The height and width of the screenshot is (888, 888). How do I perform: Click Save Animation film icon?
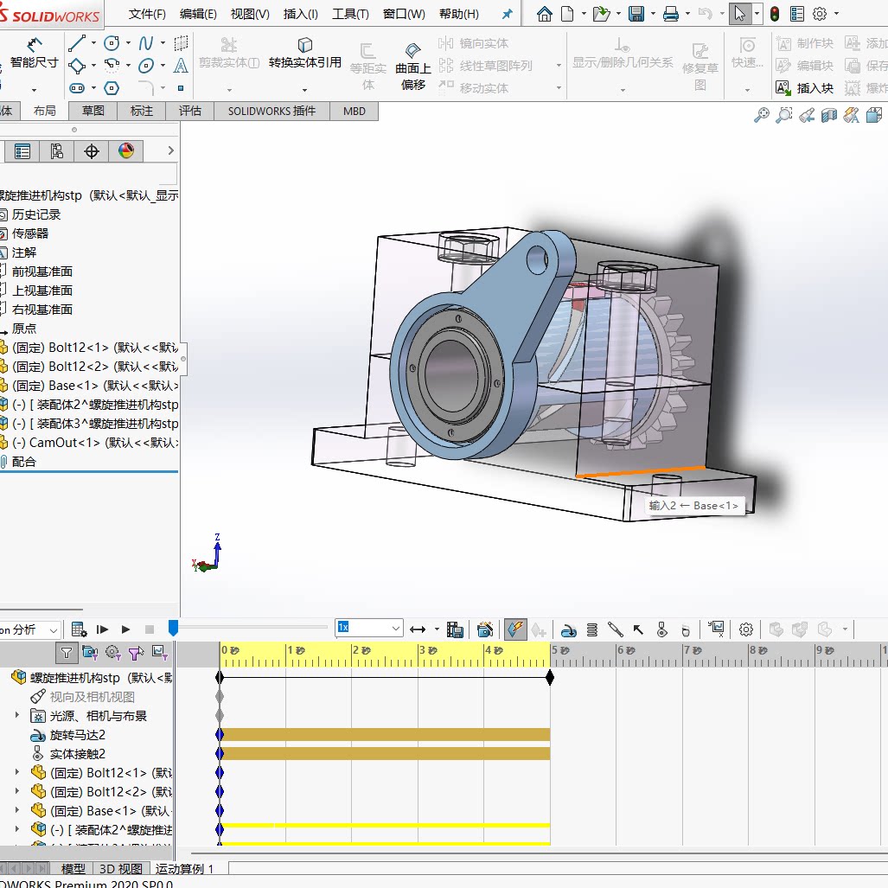pyautogui.click(x=455, y=629)
